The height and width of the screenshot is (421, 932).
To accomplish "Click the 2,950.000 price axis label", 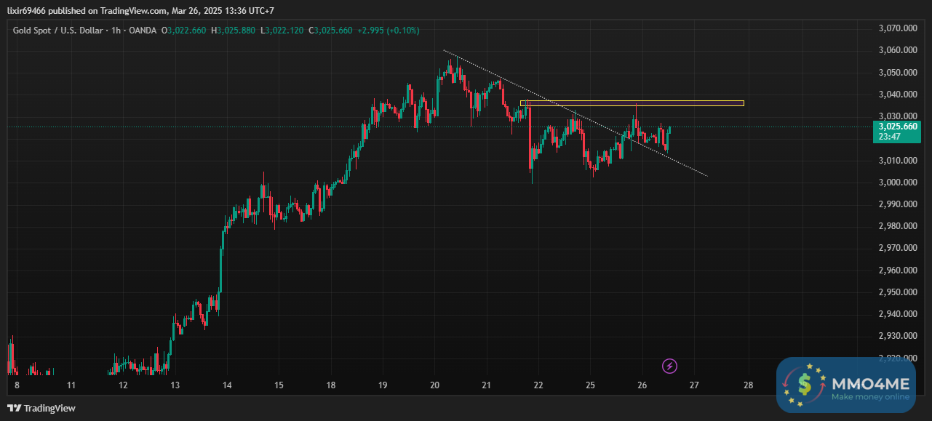I will [897, 292].
